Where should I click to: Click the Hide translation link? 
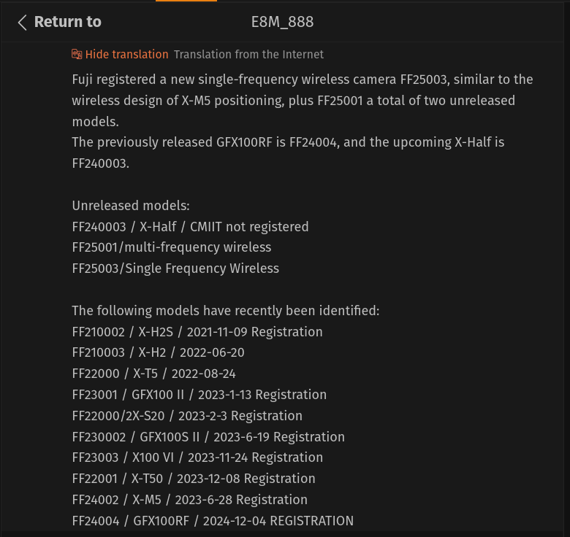point(127,55)
